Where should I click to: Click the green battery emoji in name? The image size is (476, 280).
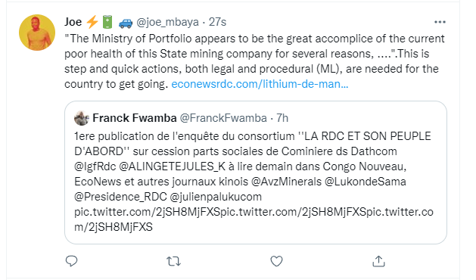pos(107,22)
